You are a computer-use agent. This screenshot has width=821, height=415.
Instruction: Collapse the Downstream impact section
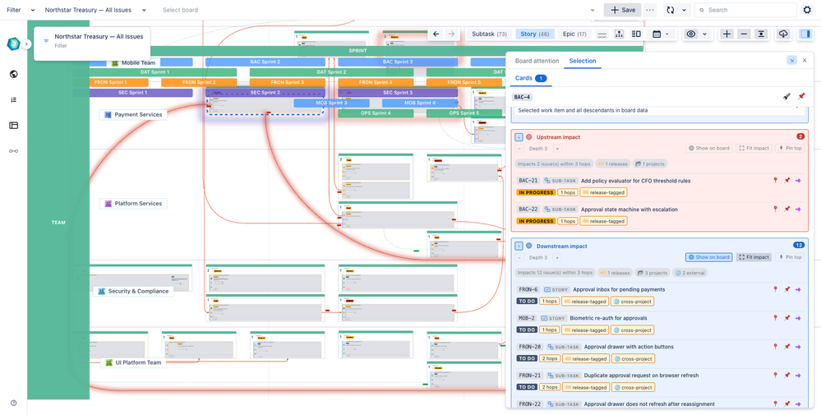click(519, 246)
